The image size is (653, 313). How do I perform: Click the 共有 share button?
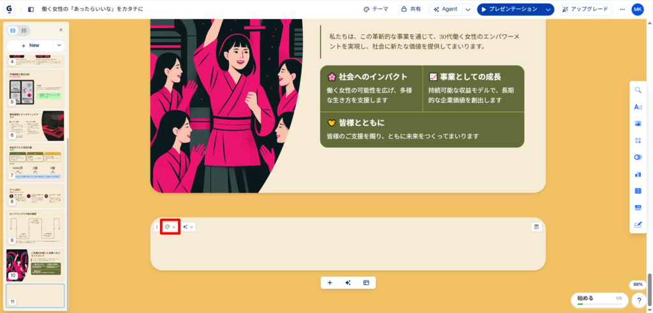[411, 9]
